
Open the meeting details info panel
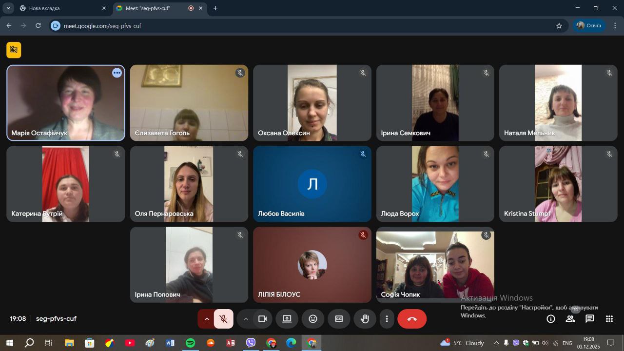[551, 319]
